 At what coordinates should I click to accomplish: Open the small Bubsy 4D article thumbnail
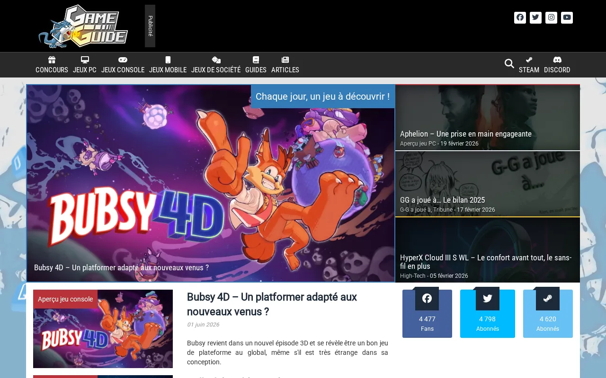click(103, 329)
